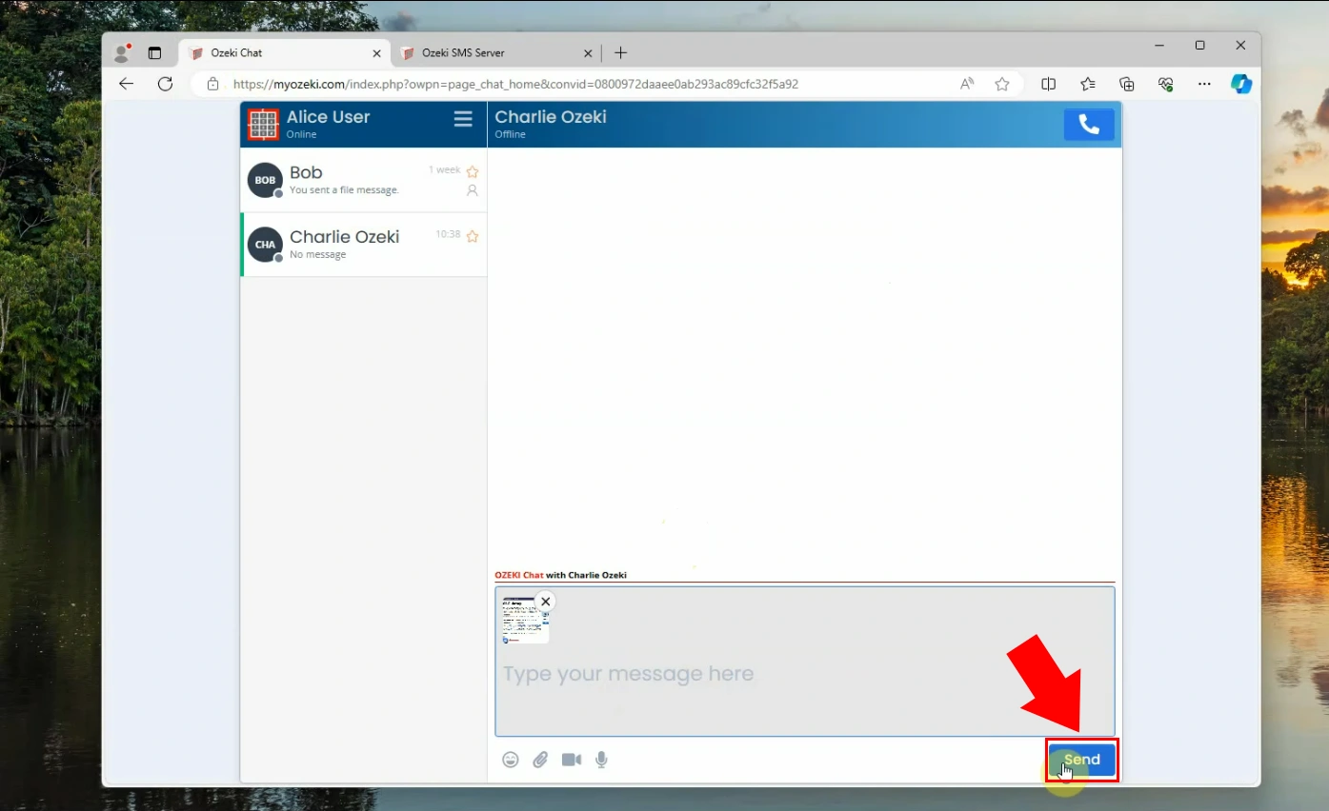Star the Charlie Ozeki conversation
Screen dimensions: 1329x811
coord(472,236)
